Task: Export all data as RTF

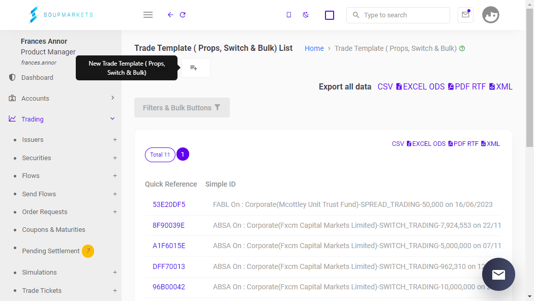Action: (x=479, y=87)
